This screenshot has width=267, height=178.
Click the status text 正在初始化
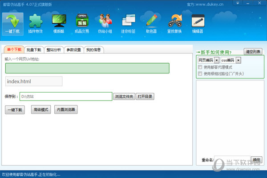coord(50,174)
